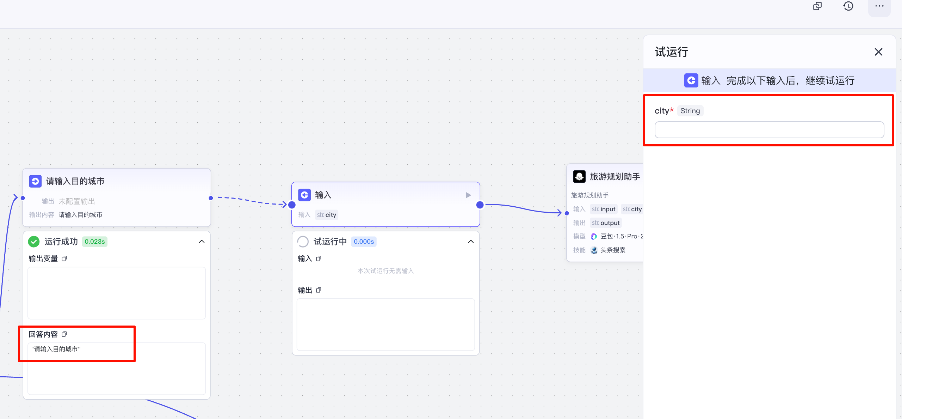
Task: Click the play icon on the 输入 node
Action: click(468, 195)
